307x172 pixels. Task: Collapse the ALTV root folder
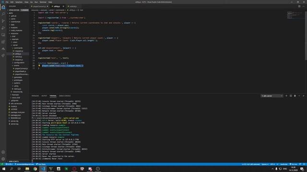11,13
